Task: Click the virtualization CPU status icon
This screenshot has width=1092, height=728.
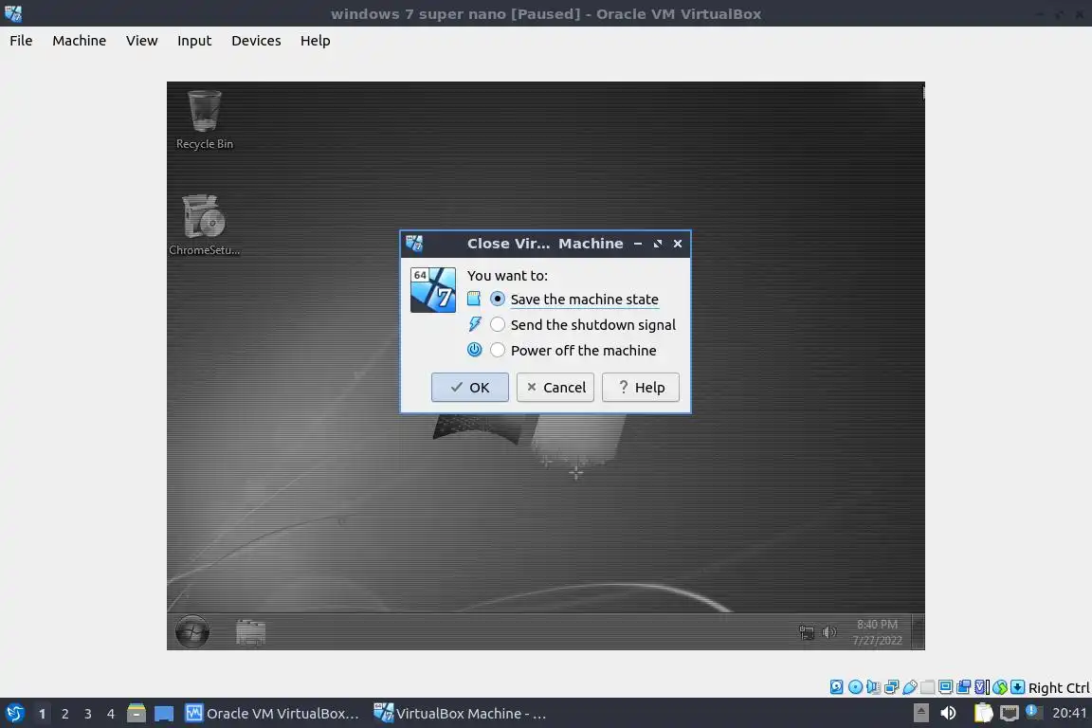Action: (981, 687)
